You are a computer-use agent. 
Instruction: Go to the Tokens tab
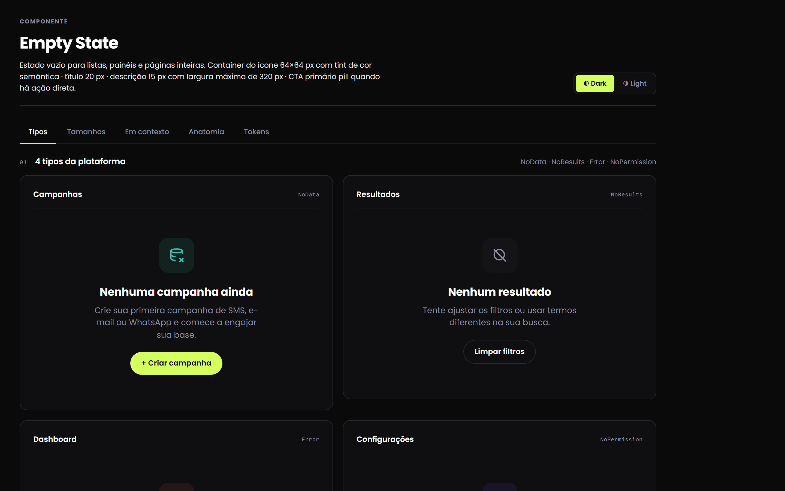tap(256, 132)
